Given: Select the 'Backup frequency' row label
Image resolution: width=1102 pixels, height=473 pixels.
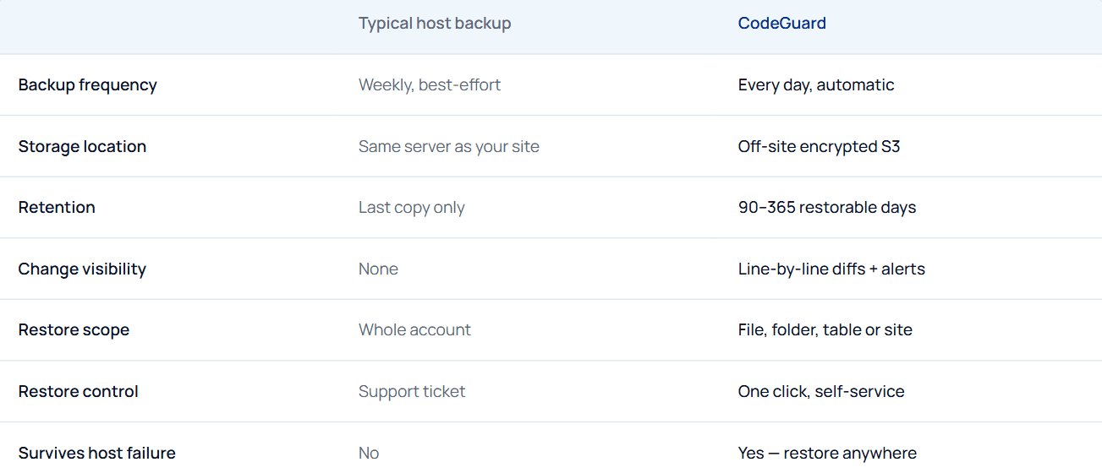Looking at the screenshot, I should (x=88, y=85).
